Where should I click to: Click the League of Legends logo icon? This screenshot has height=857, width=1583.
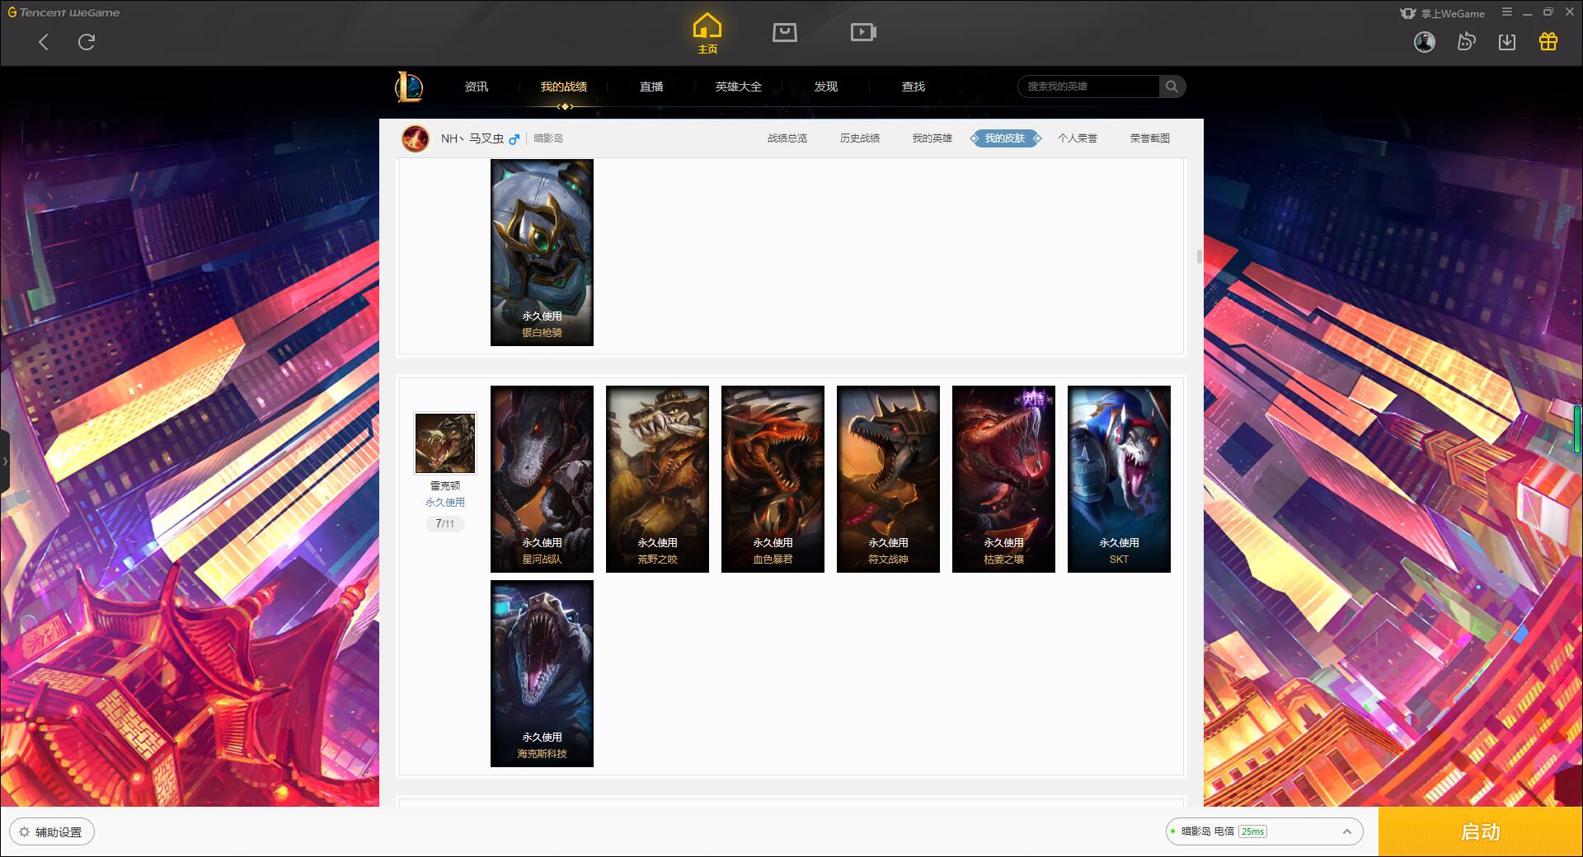point(409,87)
